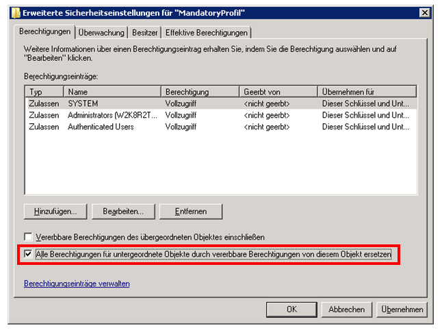Select the Administrators permission entry
The image size is (442, 332).
tap(112, 115)
